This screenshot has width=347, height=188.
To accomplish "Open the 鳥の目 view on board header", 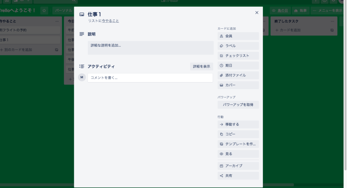I will pos(280,10).
